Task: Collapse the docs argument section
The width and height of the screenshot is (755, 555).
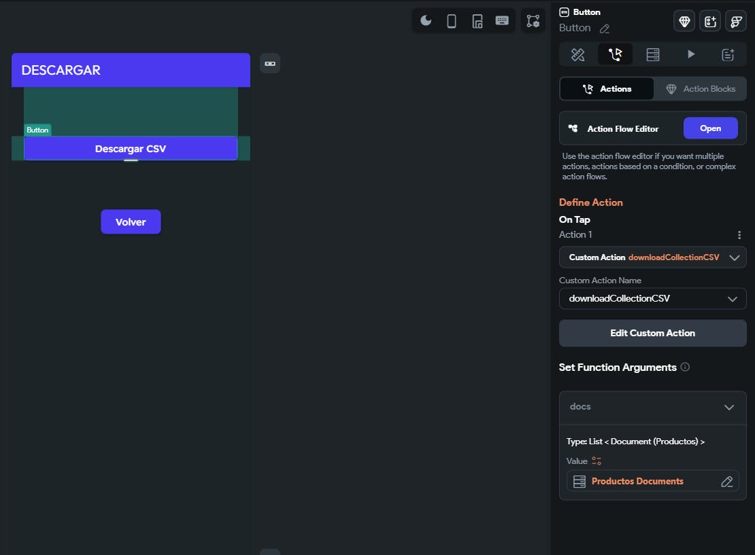Action: click(729, 408)
